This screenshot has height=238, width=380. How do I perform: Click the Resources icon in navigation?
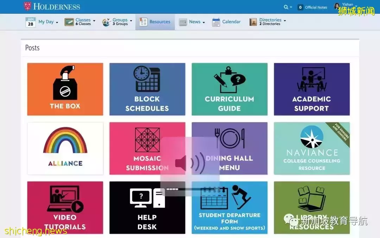tap(143, 22)
